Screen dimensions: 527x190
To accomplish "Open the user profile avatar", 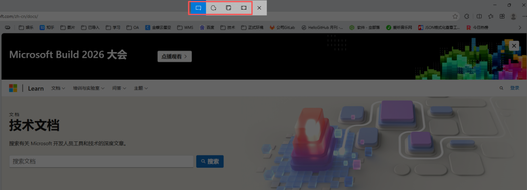I will [513, 17].
